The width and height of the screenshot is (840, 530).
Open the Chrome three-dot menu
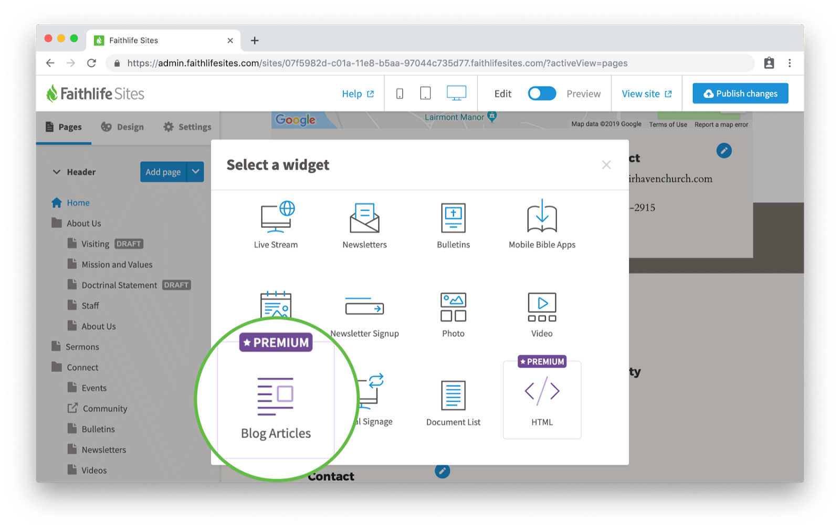pyautogui.click(x=790, y=63)
